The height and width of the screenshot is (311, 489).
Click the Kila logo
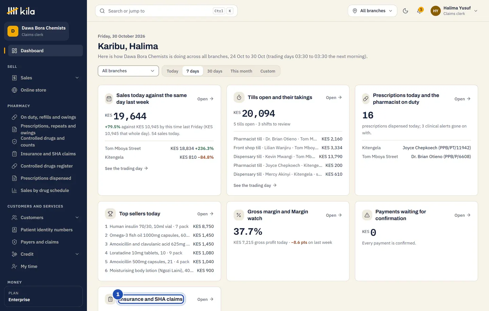click(21, 11)
